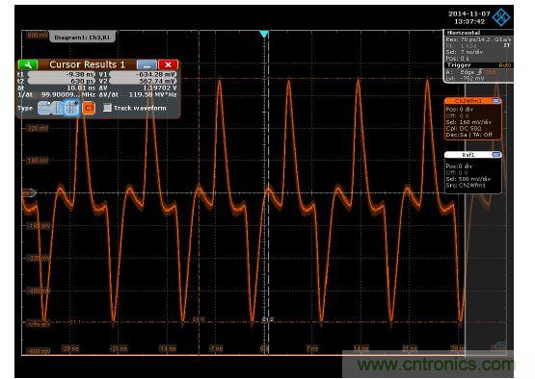Screen dimensions: 535x379
Task: Select the horizontal cursor type icon
Action: pyautogui.click(x=44, y=109)
